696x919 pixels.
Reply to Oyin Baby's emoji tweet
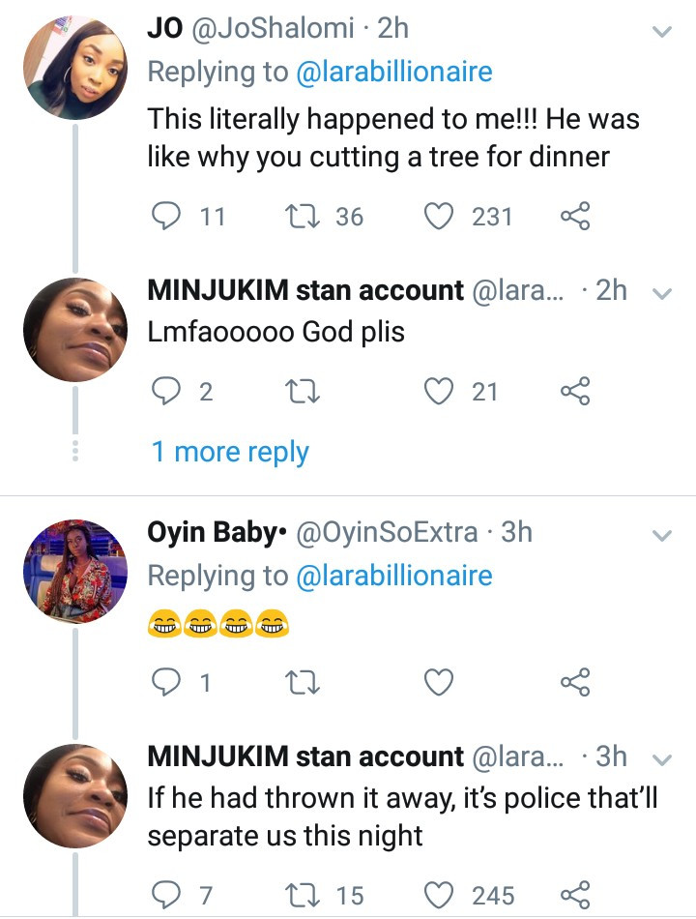tap(167, 683)
